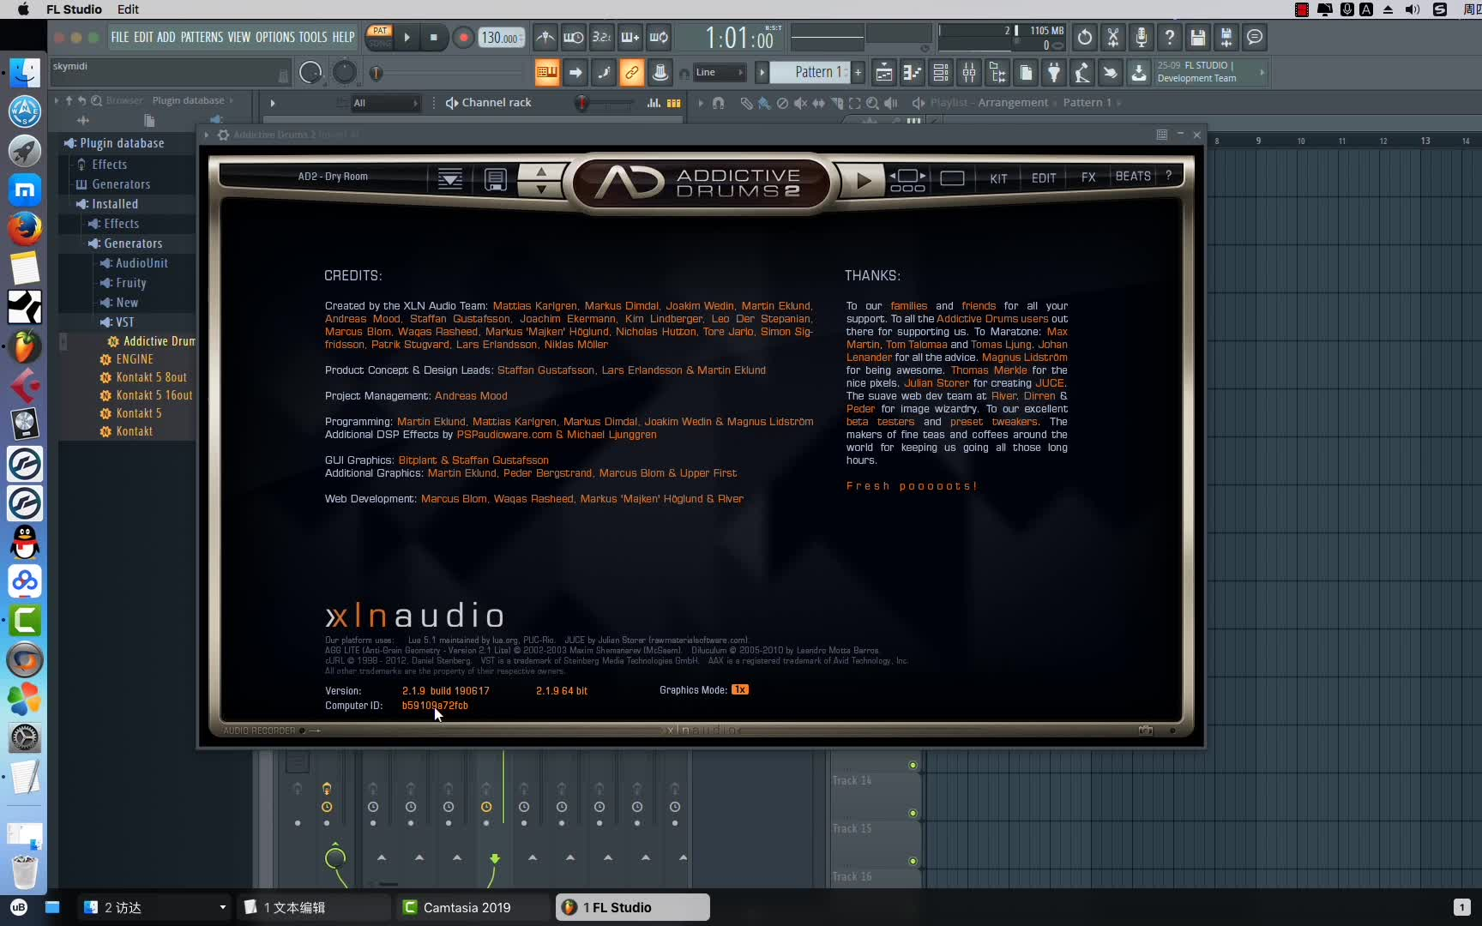This screenshot has width=1482, height=926.
Task: Click the microphone one-click recording icon
Action: pyautogui.click(x=1142, y=37)
